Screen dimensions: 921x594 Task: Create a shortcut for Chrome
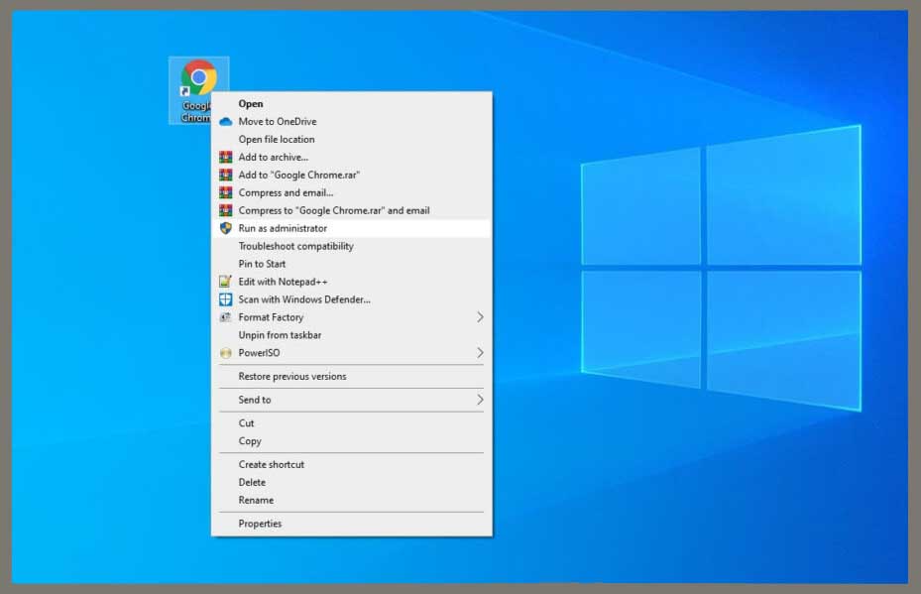[271, 464]
